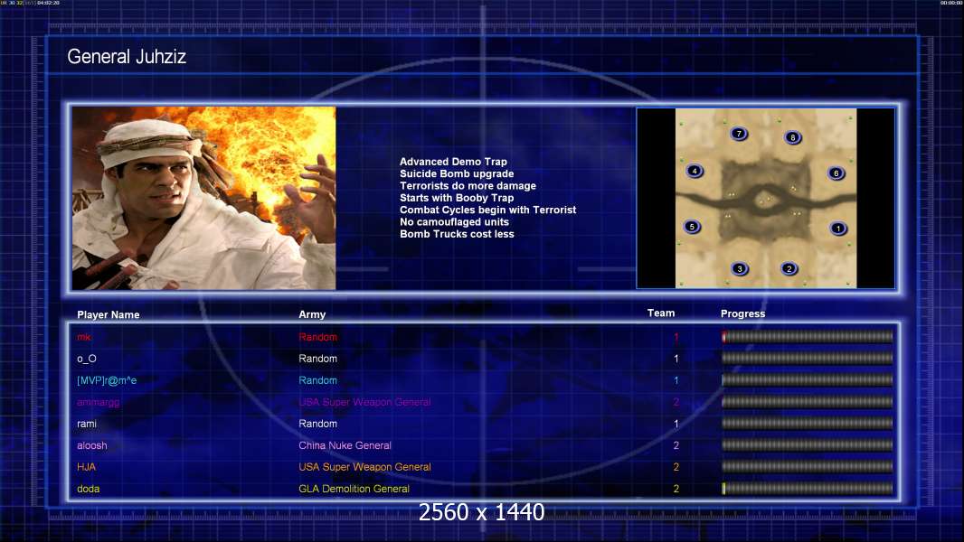The width and height of the screenshot is (964, 542).
Task: Select player name 'doda'
Action: click(88, 489)
